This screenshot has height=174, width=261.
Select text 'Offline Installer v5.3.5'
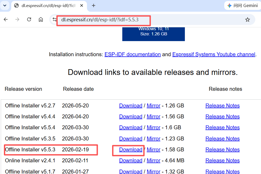pyautogui.click(x=30, y=139)
